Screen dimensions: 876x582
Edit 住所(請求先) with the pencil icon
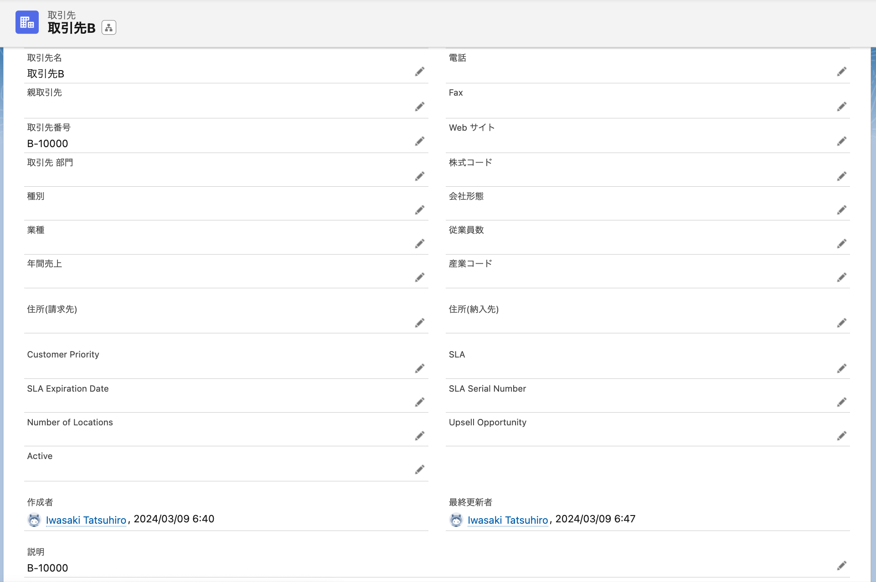coord(419,323)
